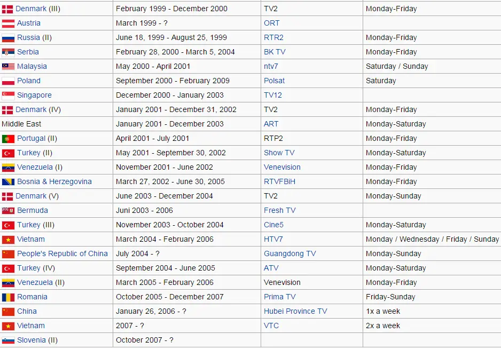The height and width of the screenshot is (349, 501).
Task: Open the VTC channel link
Action: [x=271, y=326]
